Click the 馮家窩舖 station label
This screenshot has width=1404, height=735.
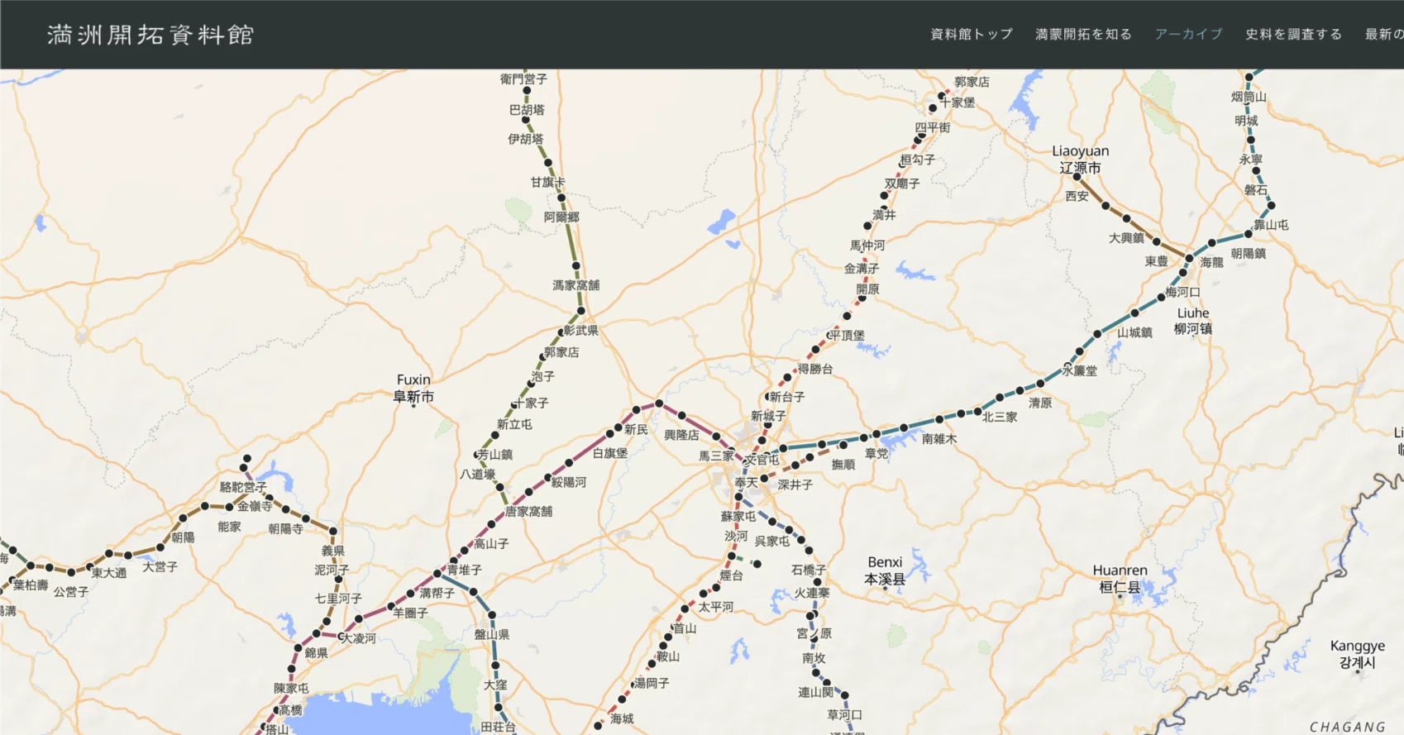576,285
